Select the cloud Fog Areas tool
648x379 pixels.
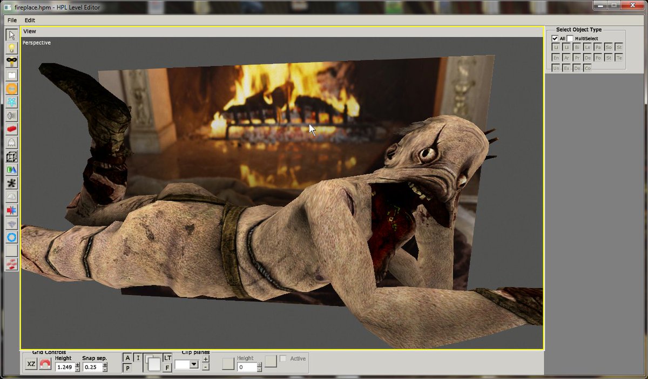tap(11, 197)
